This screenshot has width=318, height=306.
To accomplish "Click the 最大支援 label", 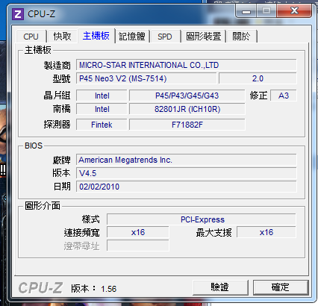I will tap(213, 233).
